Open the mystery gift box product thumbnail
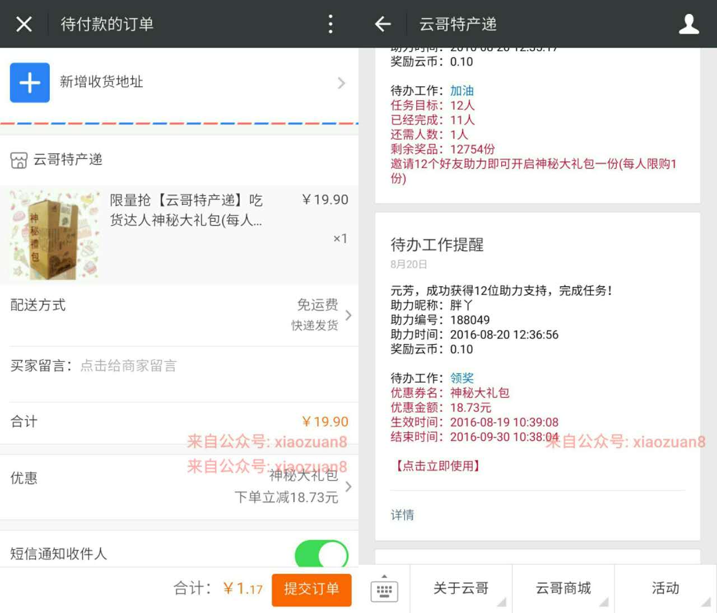This screenshot has width=717, height=613. tap(55, 235)
